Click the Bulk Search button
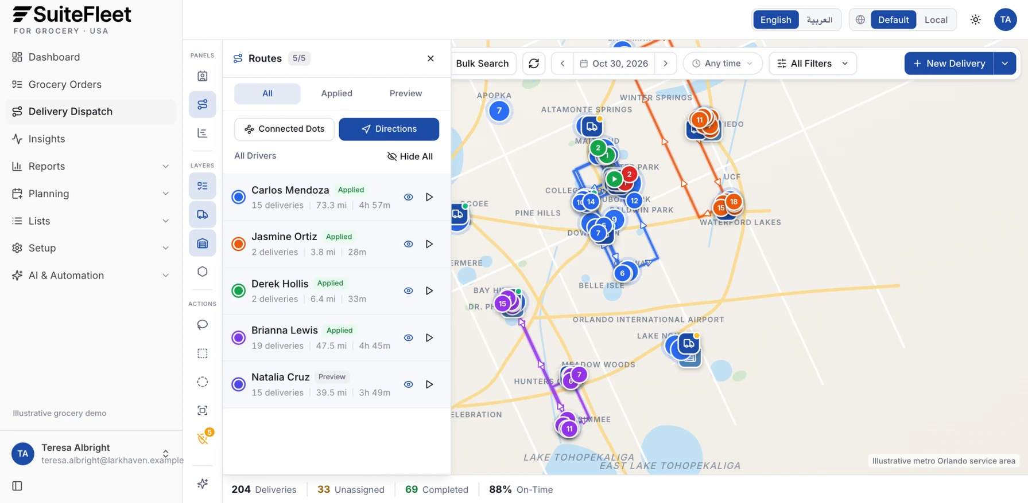This screenshot has height=503, width=1028. coord(482,64)
